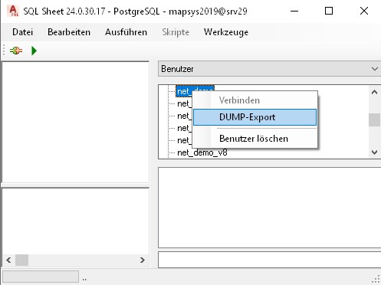Click the horizontal scrollbar thumb bottom left
This screenshot has height=285, width=381.
[21, 260]
